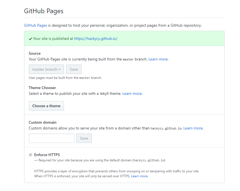
Task: Open the master branch source dropdown
Action: (46, 69)
